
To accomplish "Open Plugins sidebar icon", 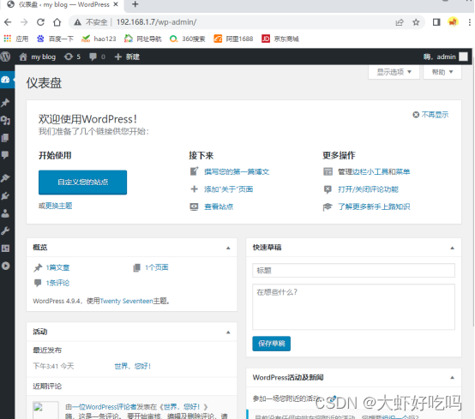I will 5,195.
